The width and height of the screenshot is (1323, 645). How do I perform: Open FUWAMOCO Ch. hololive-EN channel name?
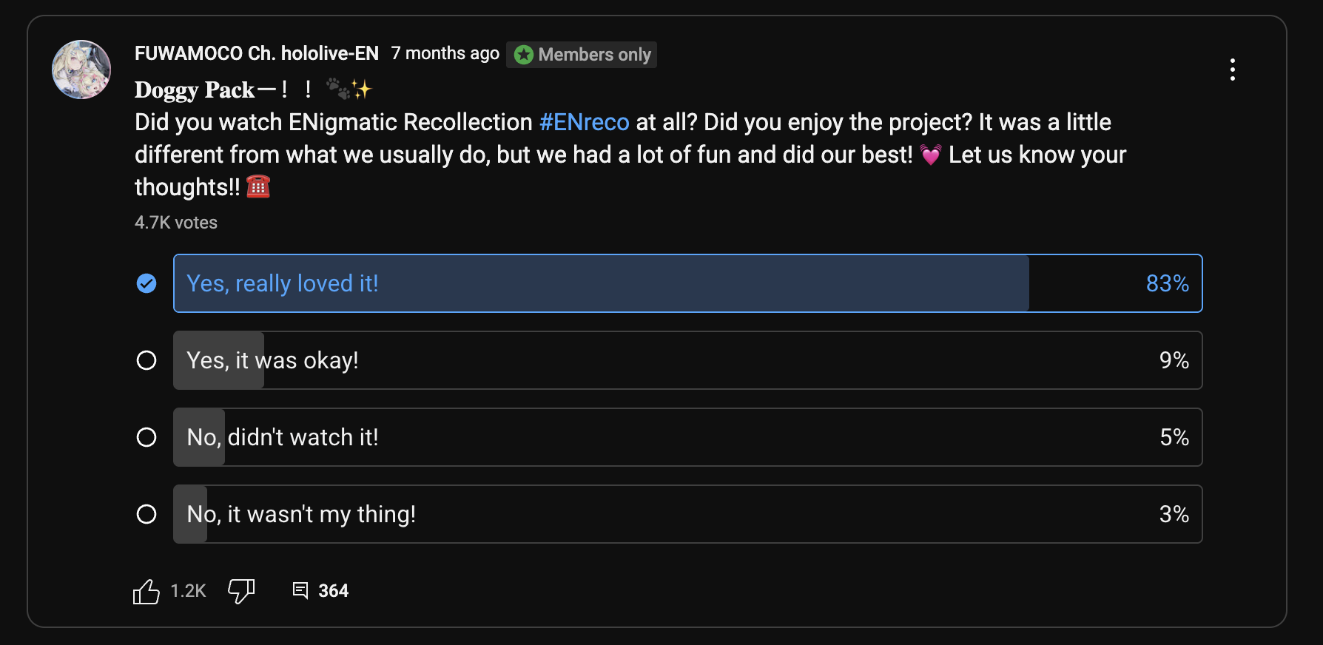pos(256,53)
